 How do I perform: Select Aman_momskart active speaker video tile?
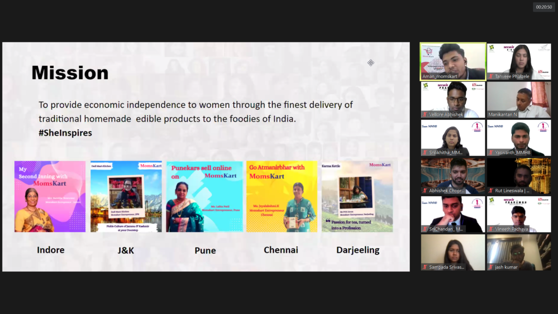coord(453,61)
